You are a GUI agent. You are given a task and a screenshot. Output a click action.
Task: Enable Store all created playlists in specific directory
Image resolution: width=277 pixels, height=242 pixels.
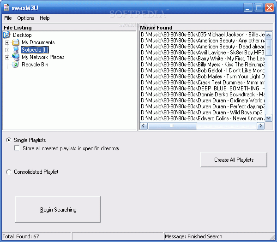[17, 148]
